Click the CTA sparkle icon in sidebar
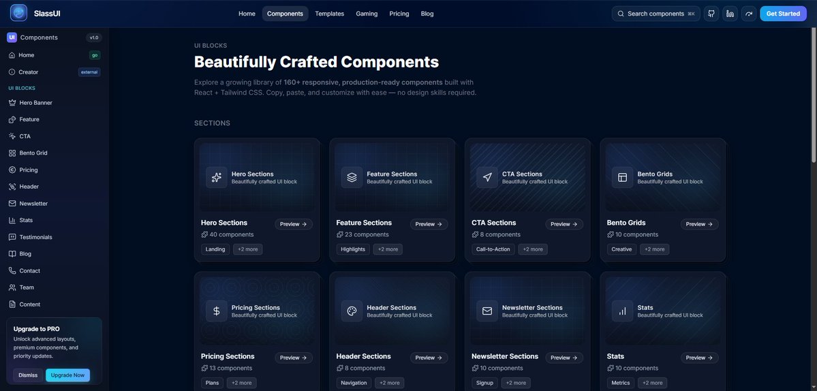 [x=12, y=136]
